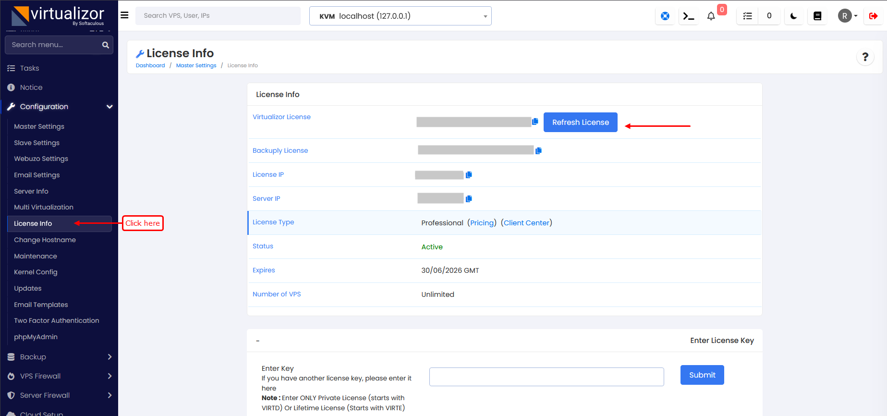Collapse the Enter License Key panel
Image resolution: width=887 pixels, height=416 pixels.
pyautogui.click(x=258, y=341)
